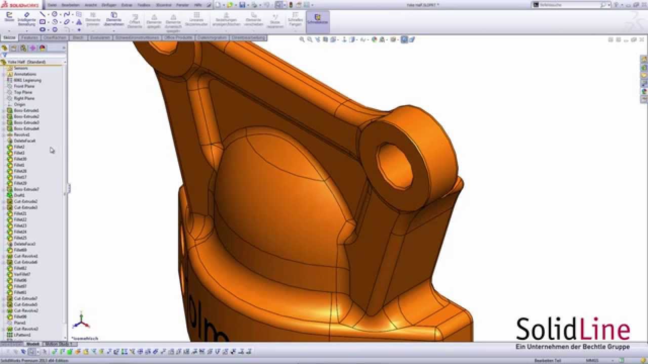This screenshot has height=364, width=648.
Task: Click the Schnelles Fangen tool
Action: click(x=295, y=20)
